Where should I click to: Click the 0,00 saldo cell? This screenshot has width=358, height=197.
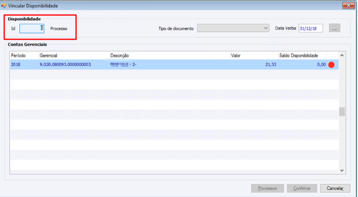point(303,64)
